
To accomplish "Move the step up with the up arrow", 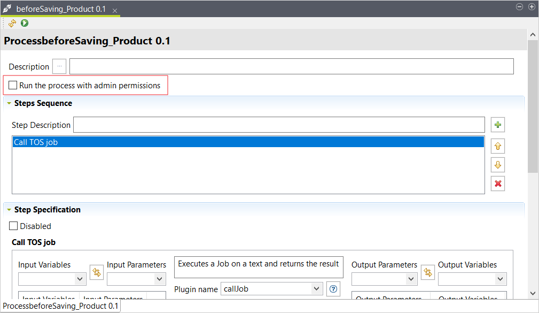I will [x=498, y=146].
